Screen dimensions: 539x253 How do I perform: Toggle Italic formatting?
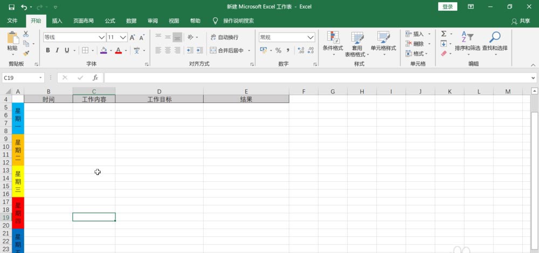[x=58, y=51]
